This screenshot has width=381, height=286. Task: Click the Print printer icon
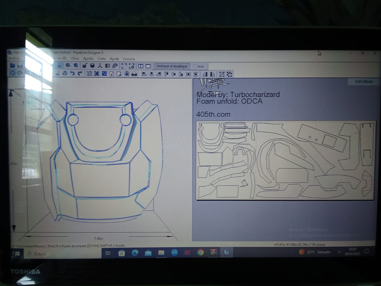click(134, 74)
